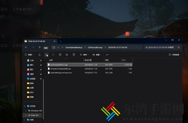This screenshot has width=188, height=123.
Task: Toggle the 详细信息 (Details) pane button
Action: click(174, 55)
